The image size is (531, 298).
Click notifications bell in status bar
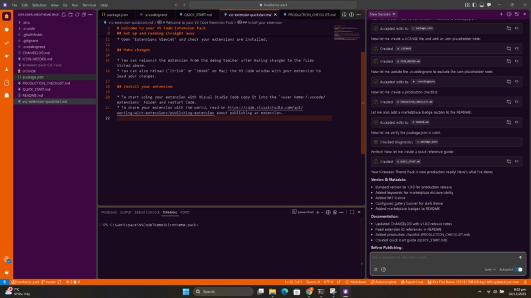click(x=525, y=282)
